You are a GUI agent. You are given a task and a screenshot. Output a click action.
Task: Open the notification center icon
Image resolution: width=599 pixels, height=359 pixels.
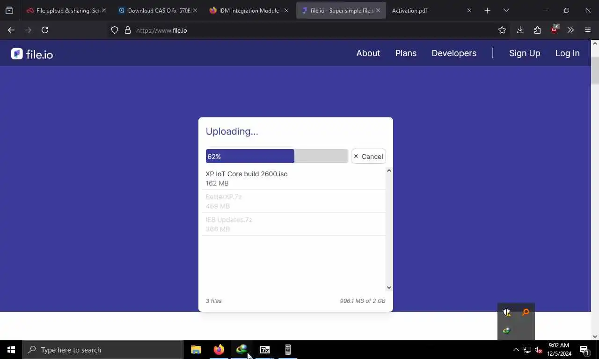[x=584, y=350]
